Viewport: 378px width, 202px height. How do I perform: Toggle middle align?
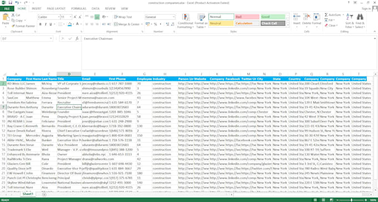(x=92, y=17)
